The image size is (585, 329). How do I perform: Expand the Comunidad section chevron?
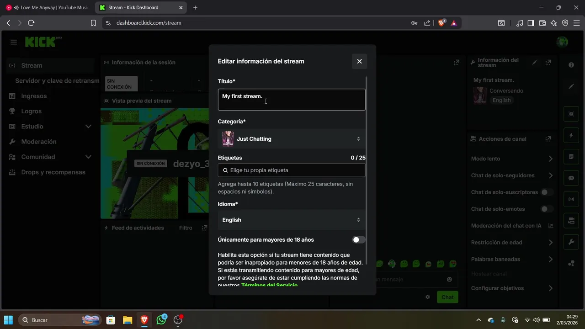tap(88, 157)
